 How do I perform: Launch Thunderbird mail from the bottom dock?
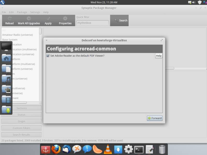(x=66, y=149)
